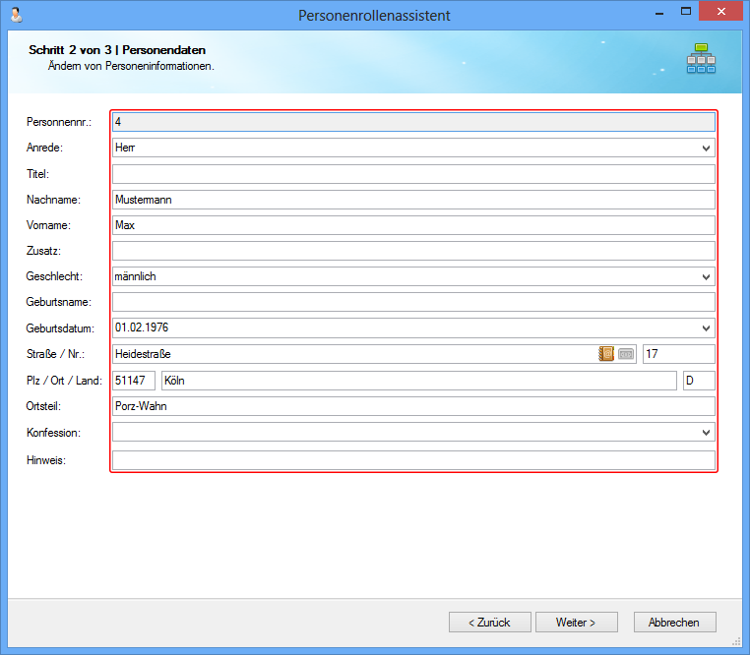
Task: Click the person icon in title bar
Action: 17,15
